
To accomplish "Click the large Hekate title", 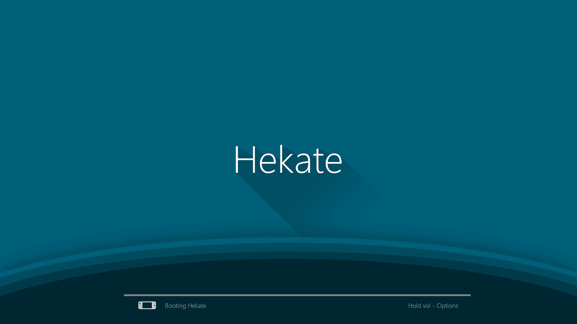I will (x=288, y=160).
